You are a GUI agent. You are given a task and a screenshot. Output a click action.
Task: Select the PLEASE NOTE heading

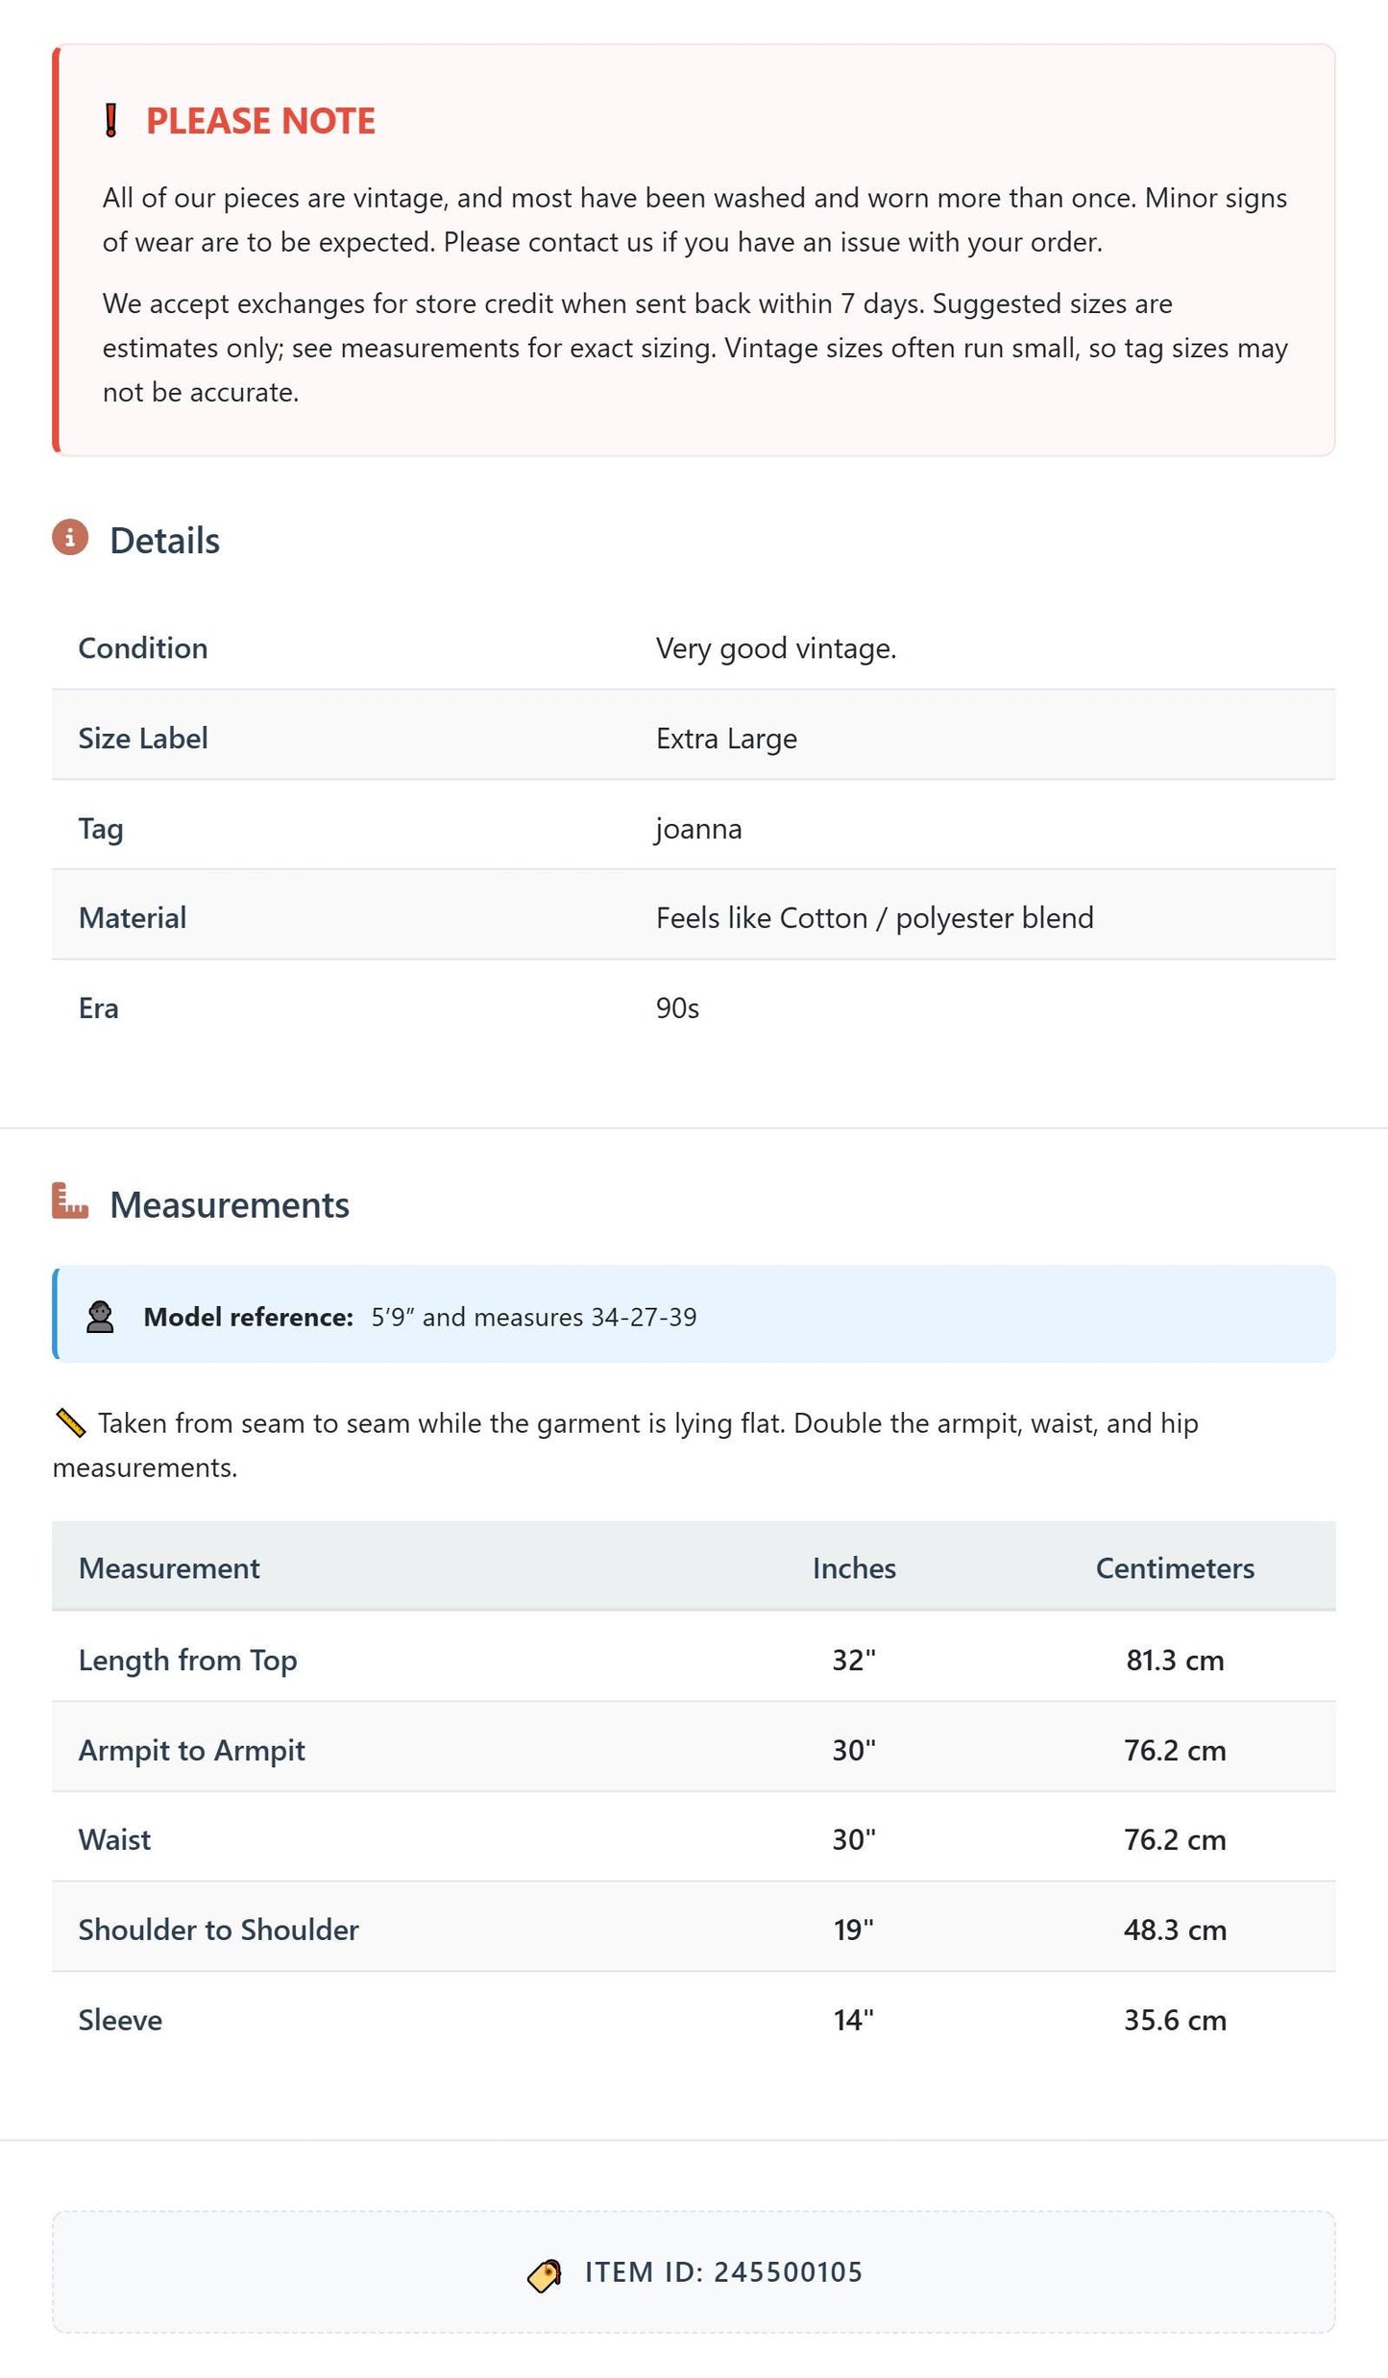click(260, 121)
